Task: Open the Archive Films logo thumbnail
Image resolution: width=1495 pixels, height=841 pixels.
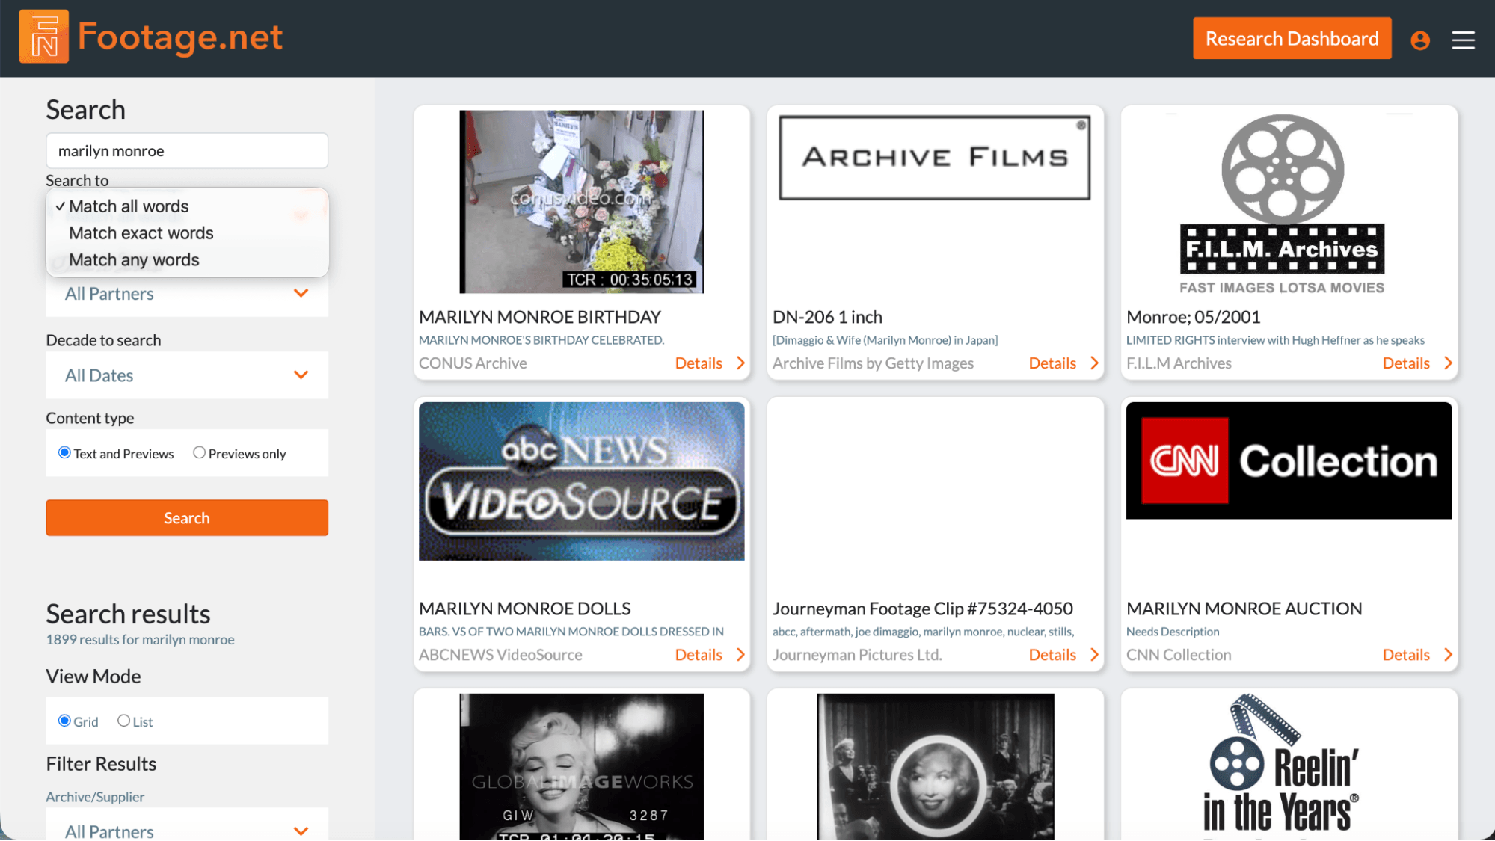Action: coord(934,158)
